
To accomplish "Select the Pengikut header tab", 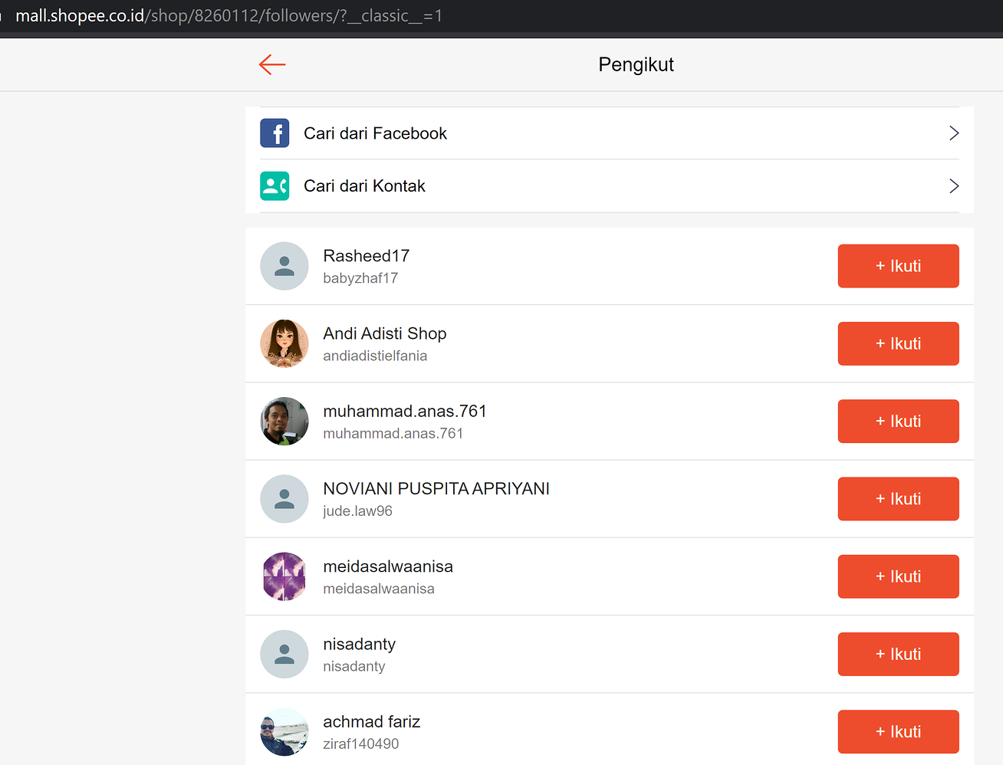I will (636, 64).
